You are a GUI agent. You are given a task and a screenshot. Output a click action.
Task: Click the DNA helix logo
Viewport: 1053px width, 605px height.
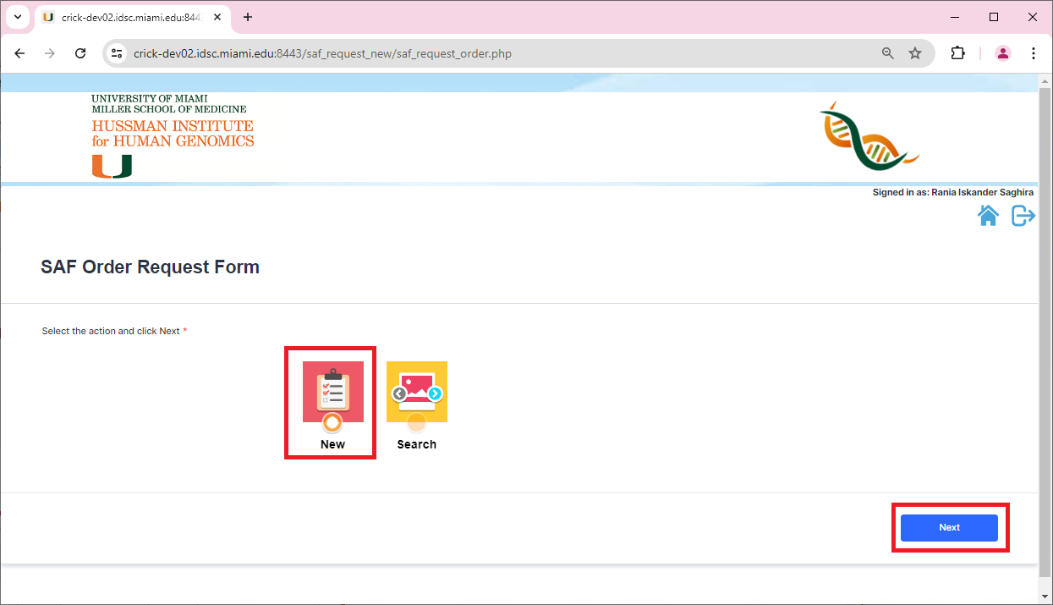click(x=869, y=134)
